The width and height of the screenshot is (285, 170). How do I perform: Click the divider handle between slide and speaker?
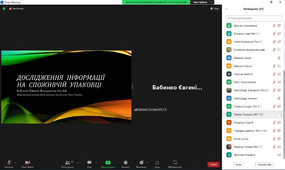[132, 87]
